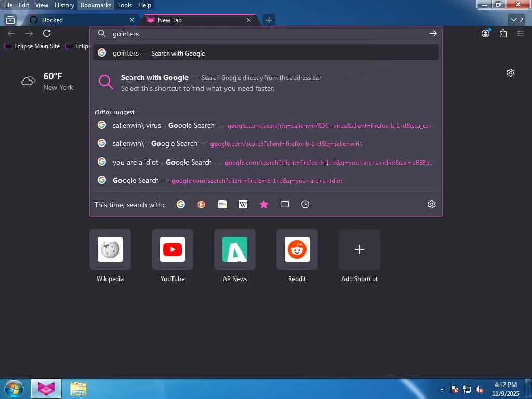Click the browser taskbar icon

(46, 389)
